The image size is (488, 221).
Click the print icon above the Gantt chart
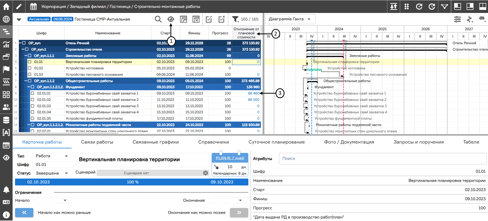click(482, 19)
